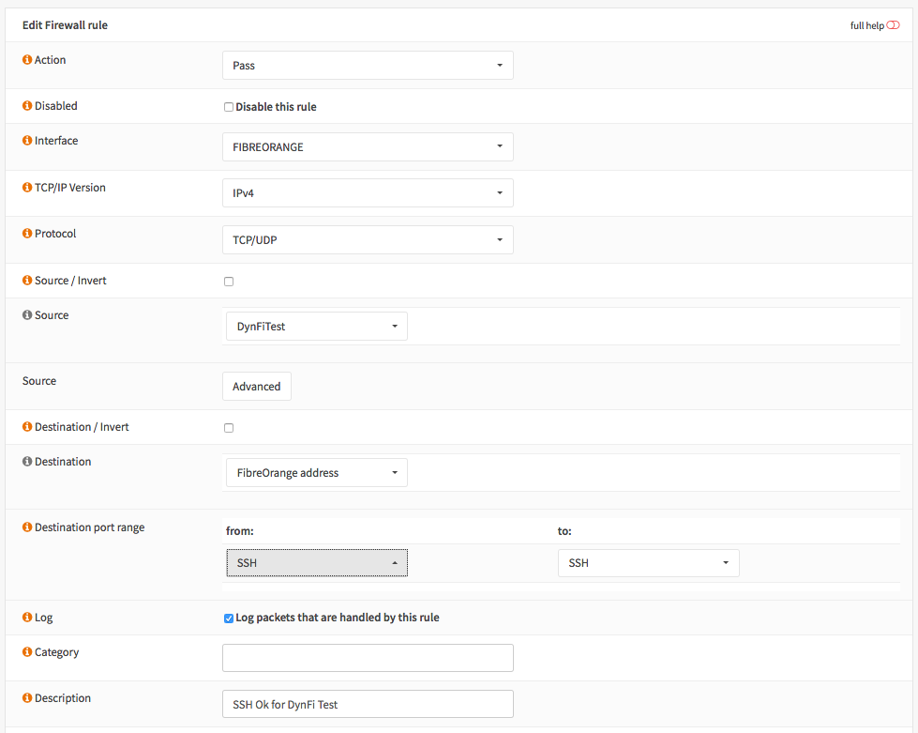Click the info icon beside Protocol
Screen dimensions: 918x733
[x=27, y=233]
